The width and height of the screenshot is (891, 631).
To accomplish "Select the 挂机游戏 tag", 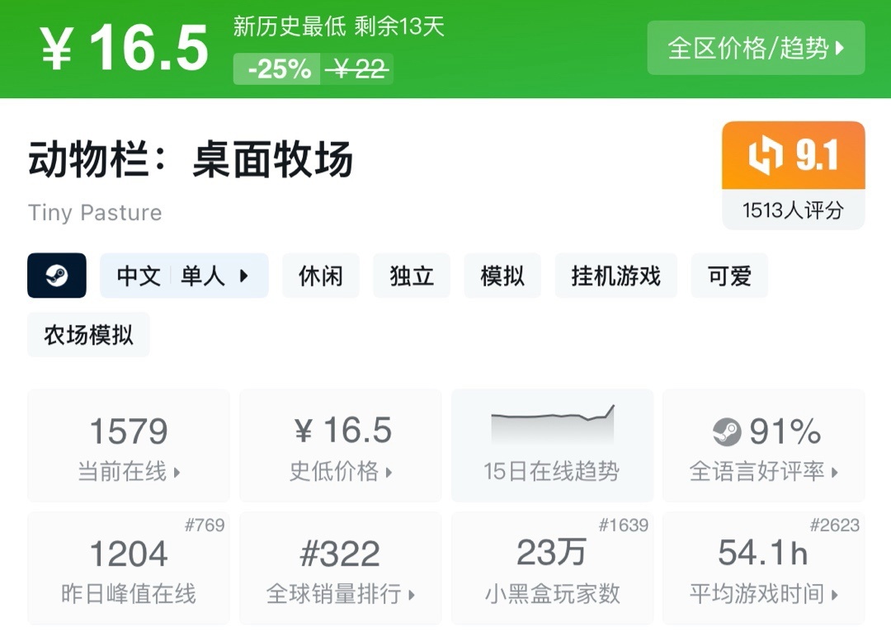I will click(616, 275).
